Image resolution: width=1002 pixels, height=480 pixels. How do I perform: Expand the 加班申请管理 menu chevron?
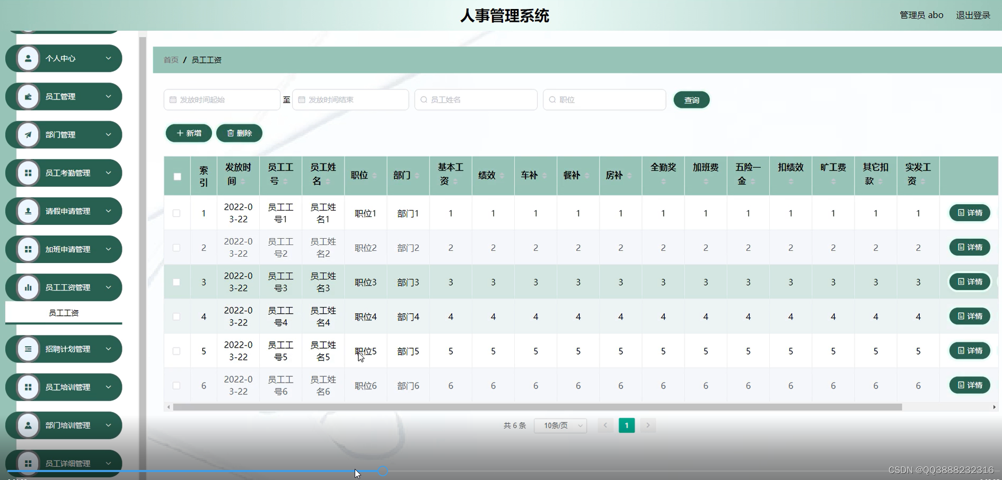point(108,249)
